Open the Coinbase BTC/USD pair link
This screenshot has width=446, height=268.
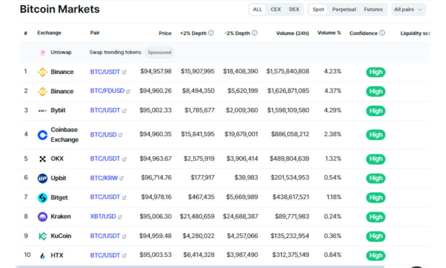(103, 135)
